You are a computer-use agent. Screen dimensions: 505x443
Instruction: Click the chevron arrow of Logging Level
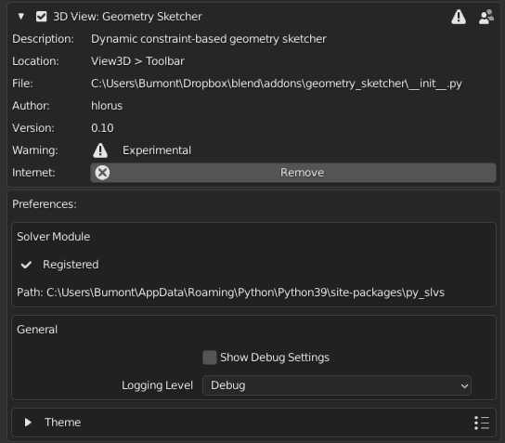[x=464, y=385]
